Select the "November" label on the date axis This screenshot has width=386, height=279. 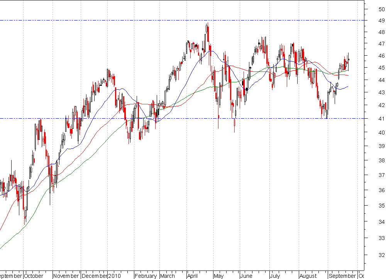point(66,276)
